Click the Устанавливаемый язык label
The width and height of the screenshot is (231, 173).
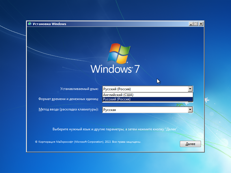click(79, 89)
